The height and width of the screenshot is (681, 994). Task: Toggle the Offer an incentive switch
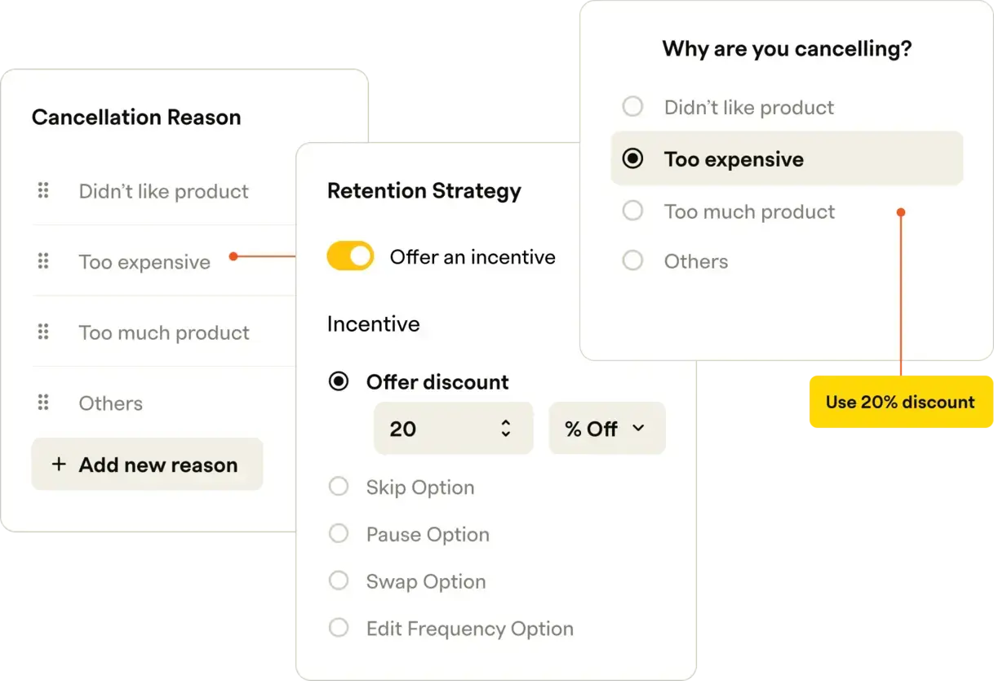[x=350, y=256]
